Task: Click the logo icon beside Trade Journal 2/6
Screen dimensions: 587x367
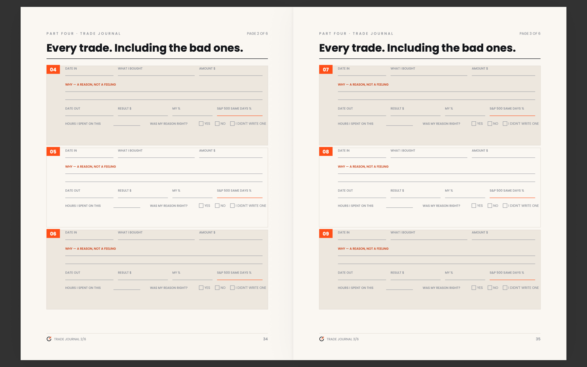Action: coord(49,339)
